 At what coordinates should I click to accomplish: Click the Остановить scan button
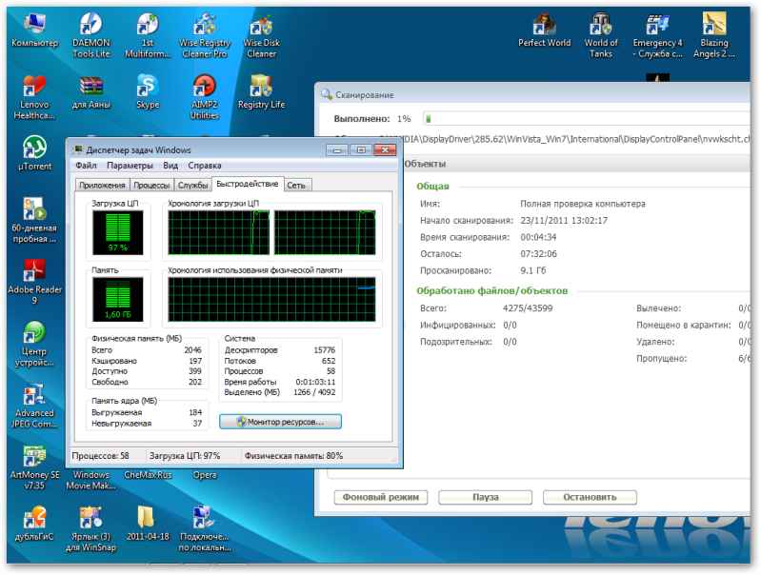(590, 497)
